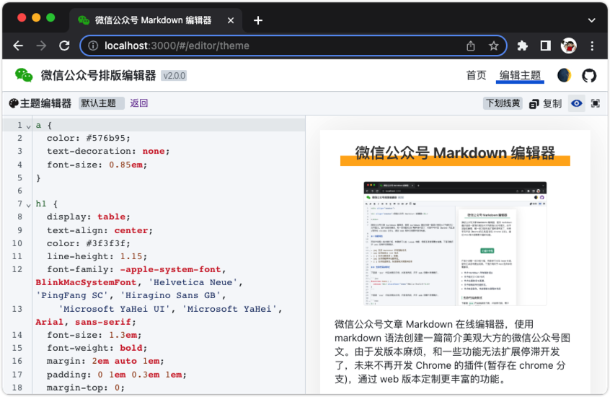
Task: Click the palette icon beside 主题编辑器
Action: (14, 103)
